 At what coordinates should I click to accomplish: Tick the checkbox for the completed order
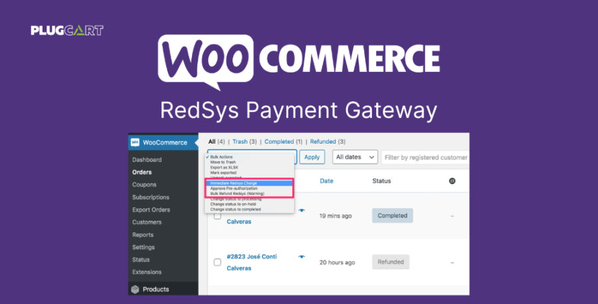[x=217, y=216]
